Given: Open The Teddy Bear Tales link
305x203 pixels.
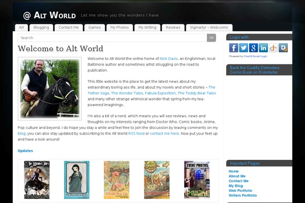Looking at the screenshot, I should coord(197,93).
